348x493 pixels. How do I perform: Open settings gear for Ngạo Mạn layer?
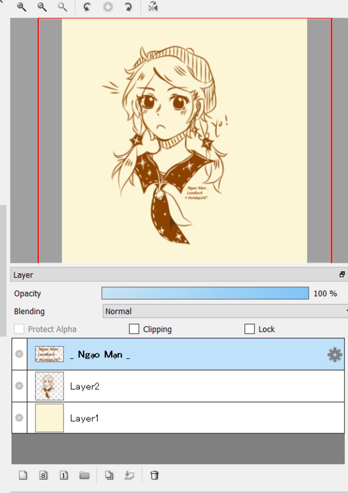(x=334, y=354)
